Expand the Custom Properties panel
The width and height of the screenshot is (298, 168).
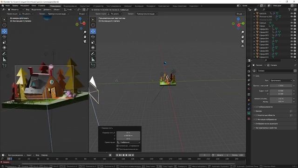254,128
